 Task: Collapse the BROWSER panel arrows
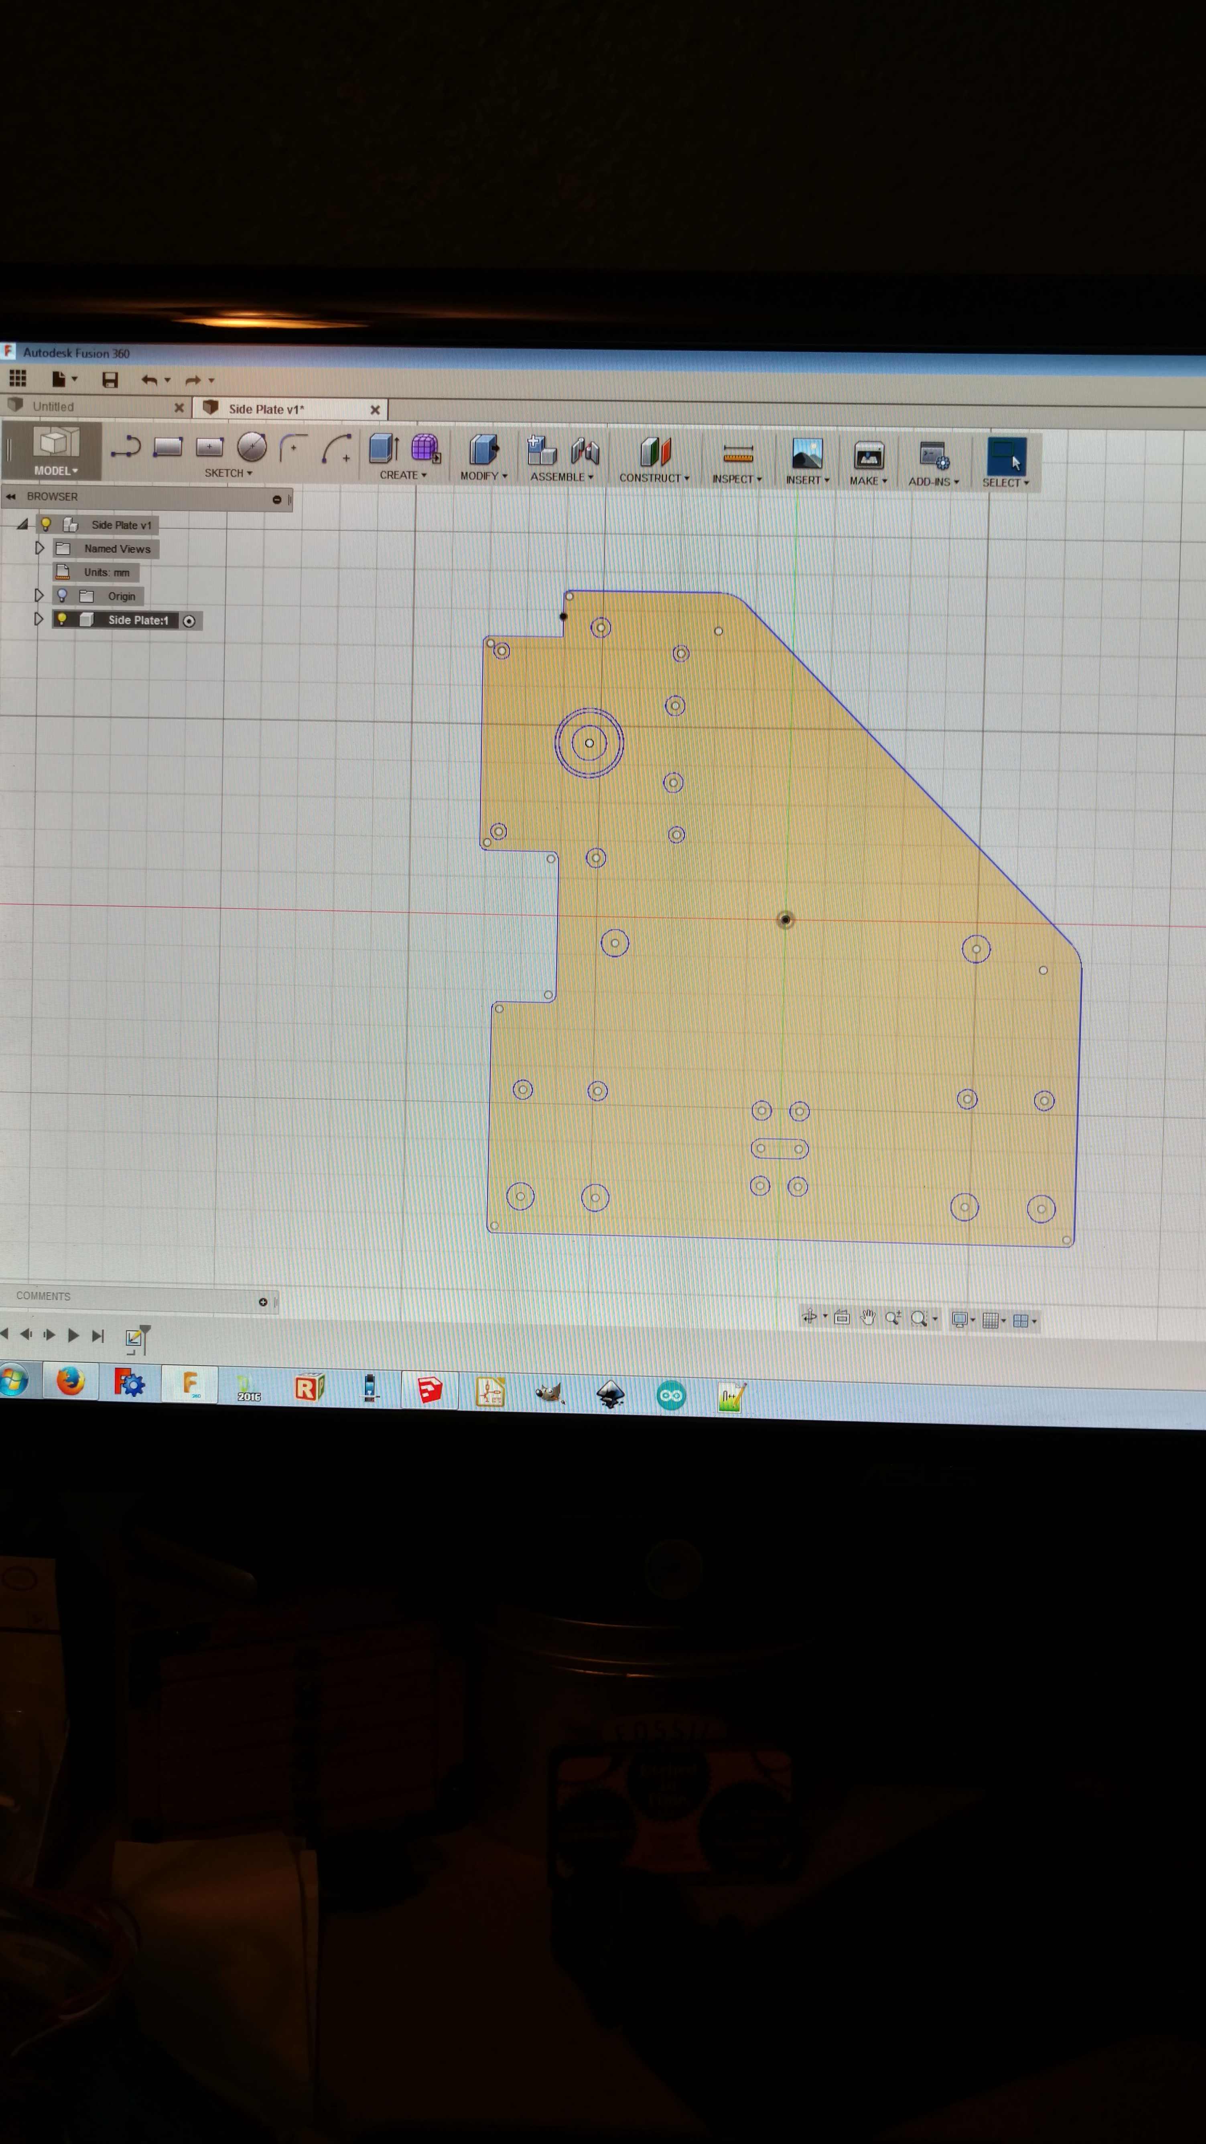pyautogui.click(x=11, y=496)
